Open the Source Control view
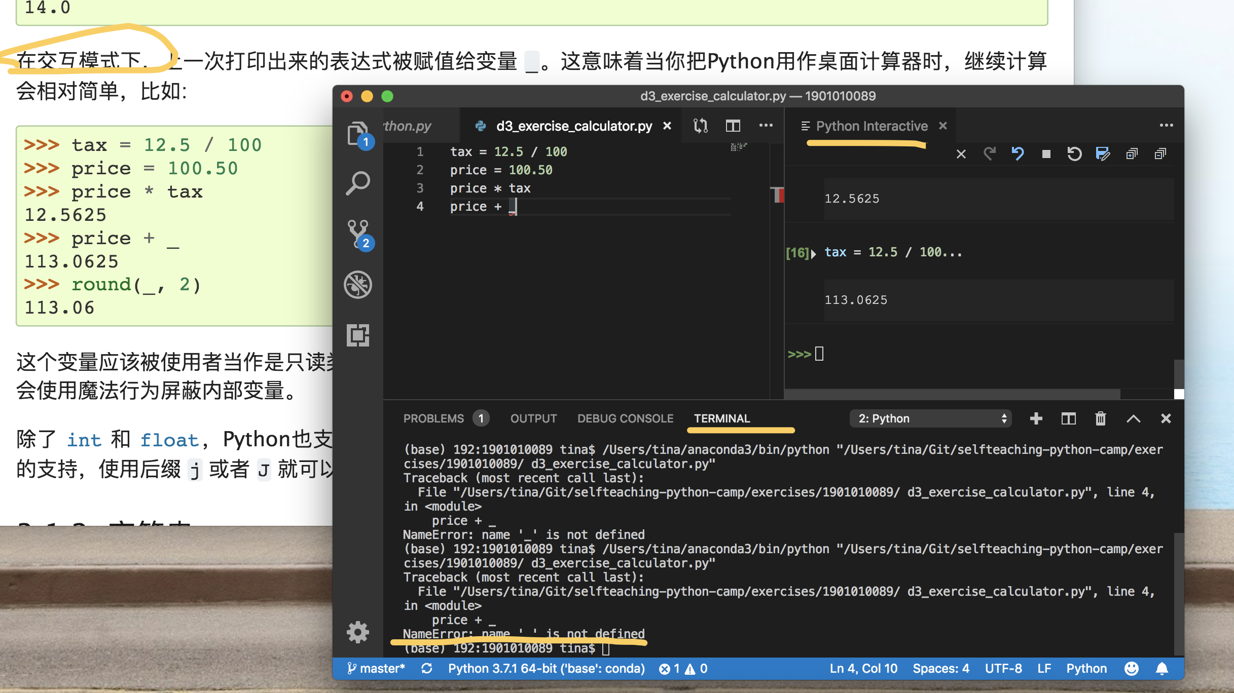 [358, 234]
